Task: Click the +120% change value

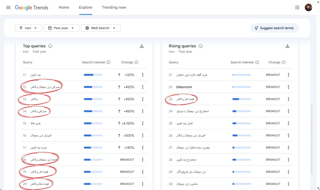Action: click(129, 75)
